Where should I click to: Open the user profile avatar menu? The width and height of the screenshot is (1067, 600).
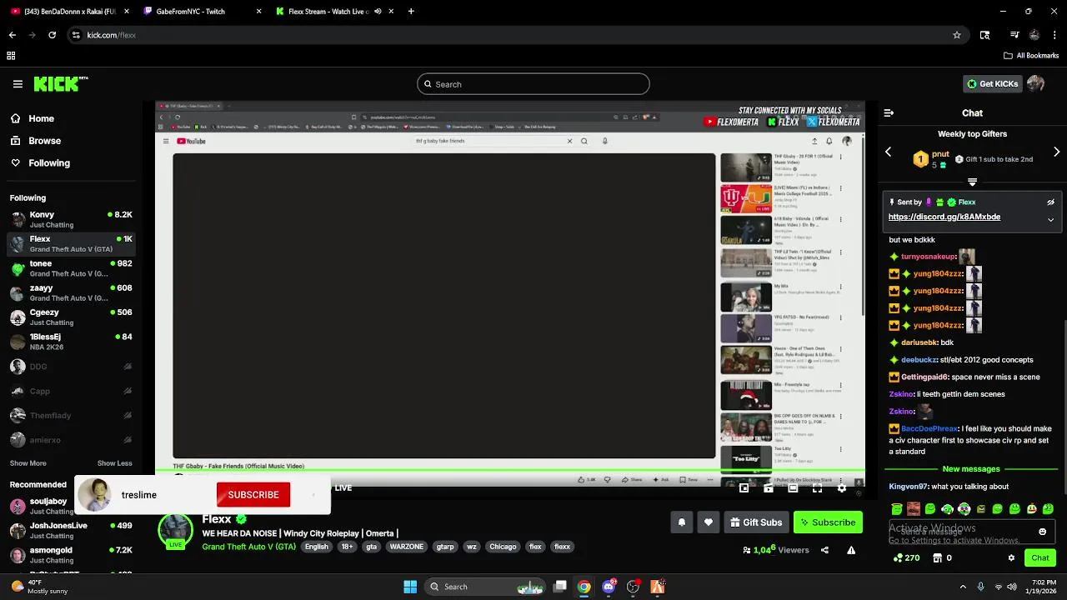pyautogui.click(x=1035, y=84)
